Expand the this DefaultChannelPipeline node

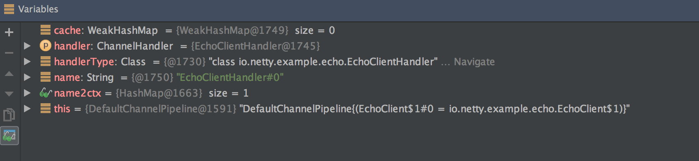click(x=27, y=109)
